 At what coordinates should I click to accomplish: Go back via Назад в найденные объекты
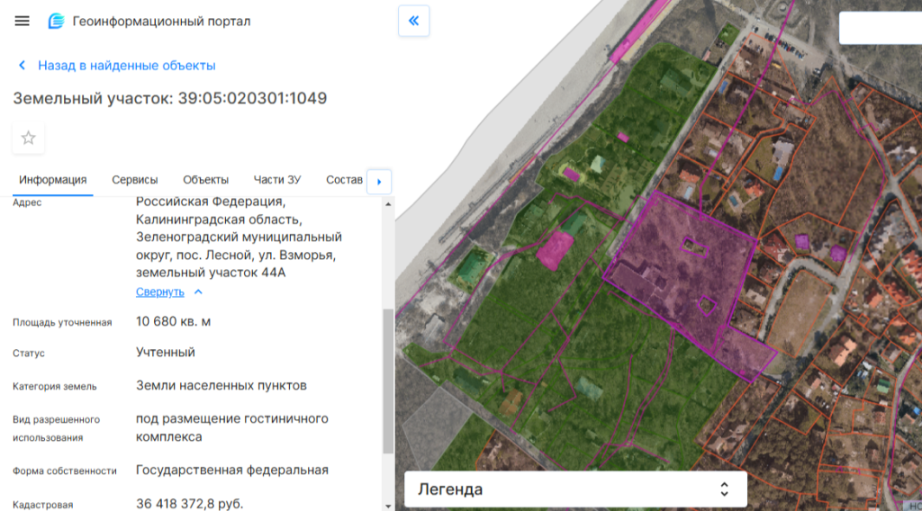pyautogui.click(x=126, y=66)
